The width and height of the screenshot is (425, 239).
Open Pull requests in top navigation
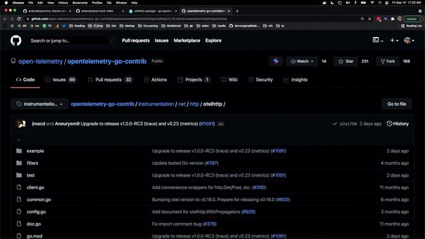(135, 40)
